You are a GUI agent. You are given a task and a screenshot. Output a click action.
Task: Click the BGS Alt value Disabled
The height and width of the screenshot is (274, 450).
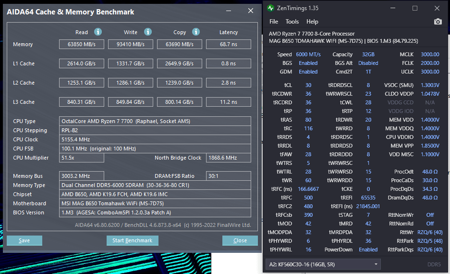[368, 63]
